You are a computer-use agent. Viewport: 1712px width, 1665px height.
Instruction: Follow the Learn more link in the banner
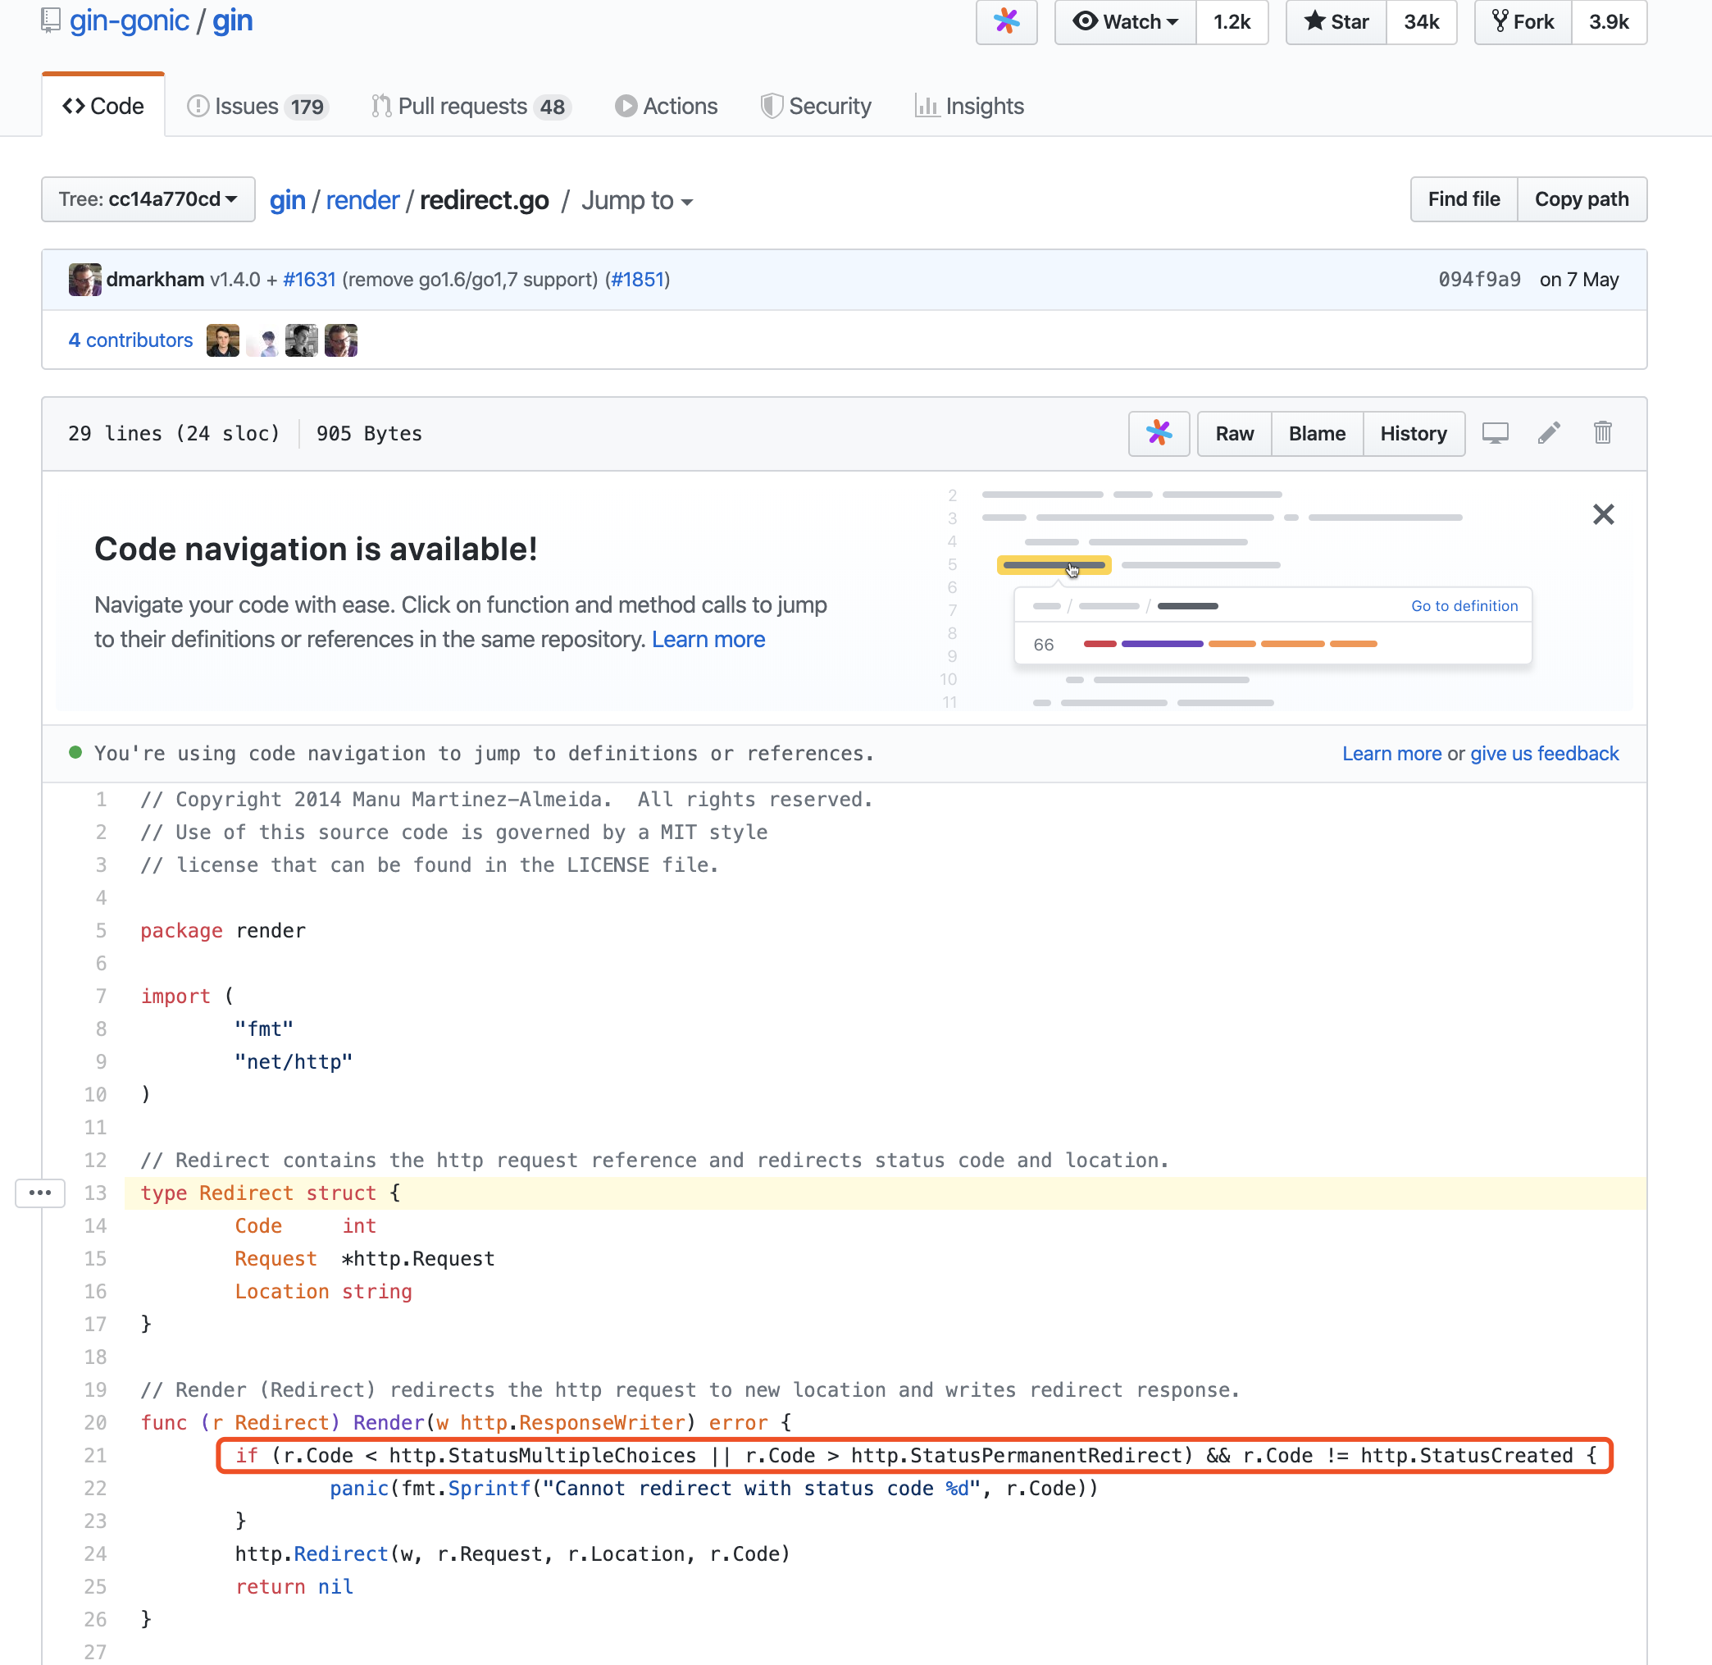click(x=708, y=639)
